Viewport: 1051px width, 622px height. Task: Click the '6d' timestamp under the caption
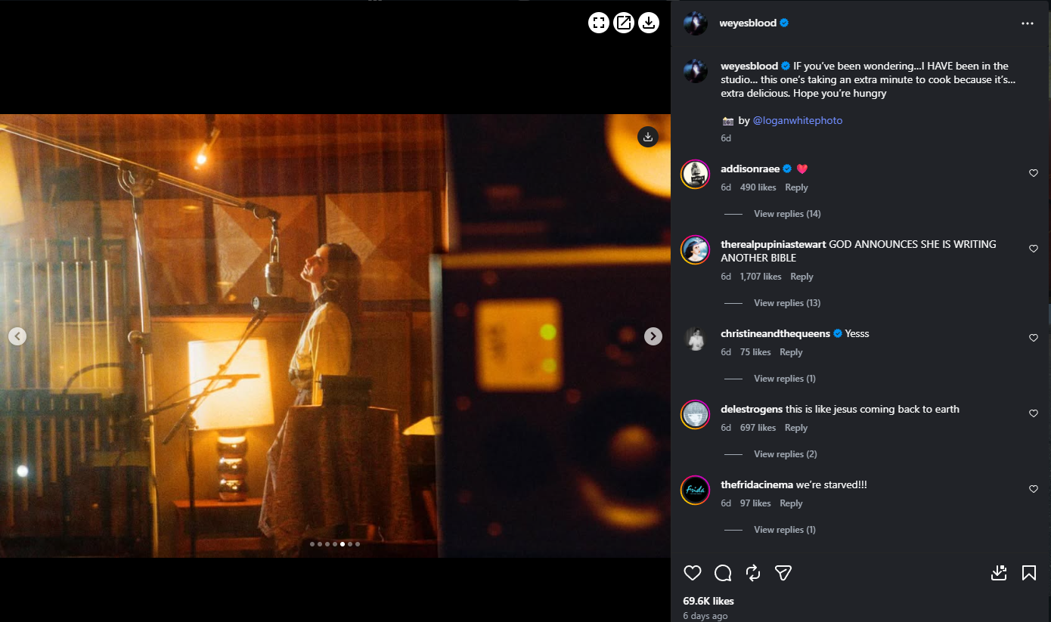[726, 138]
